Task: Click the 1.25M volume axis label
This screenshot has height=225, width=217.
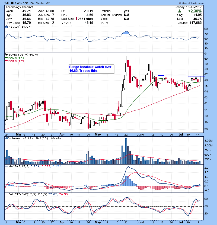Action: 208,141
